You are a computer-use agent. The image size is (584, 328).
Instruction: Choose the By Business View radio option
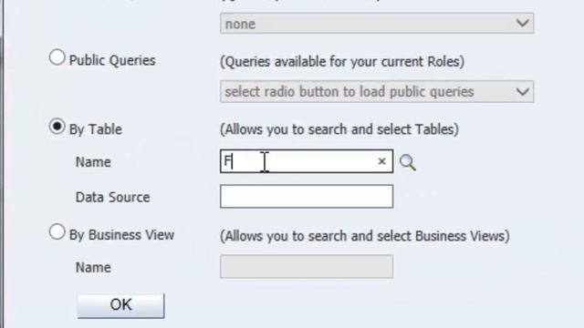pyautogui.click(x=57, y=232)
